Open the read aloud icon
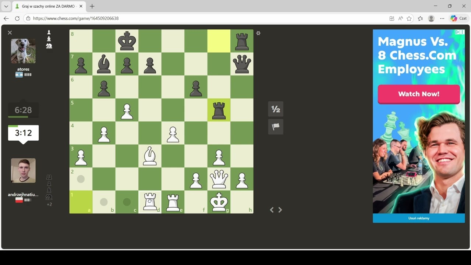Image resolution: width=471 pixels, height=265 pixels. coord(400,18)
